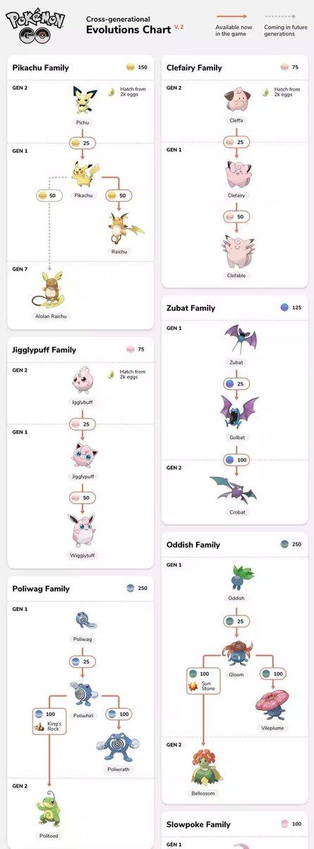Screen dimensions: 314x849
Task: Click the Pokémon GO logo
Action: (35, 25)
